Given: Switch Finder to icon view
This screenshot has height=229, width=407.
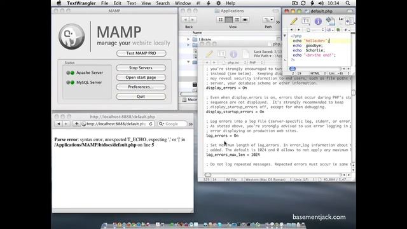Looking at the screenshot, I should pyautogui.click(x=221, y=20).
